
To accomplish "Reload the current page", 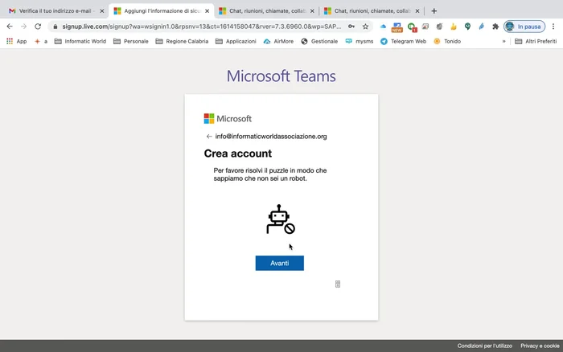I will pos(38,27).
